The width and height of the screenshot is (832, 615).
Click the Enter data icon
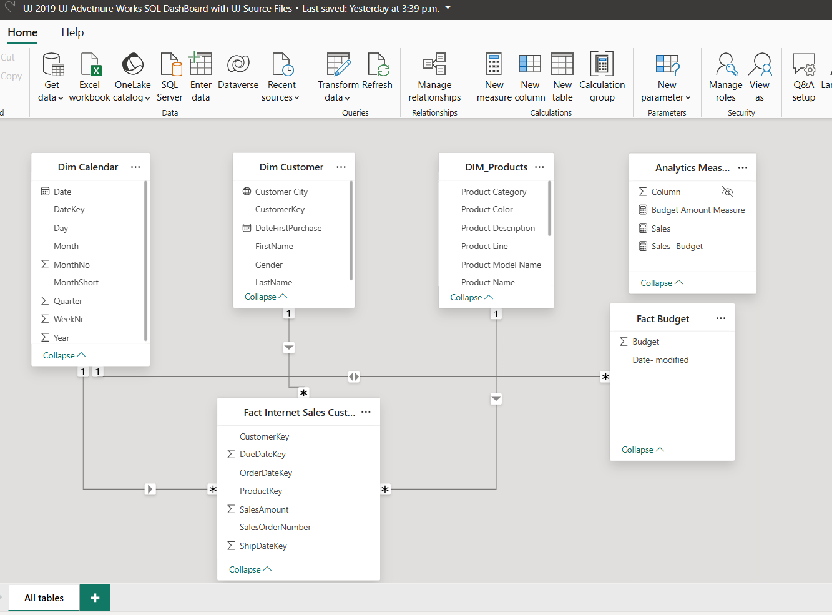point(201,64)
